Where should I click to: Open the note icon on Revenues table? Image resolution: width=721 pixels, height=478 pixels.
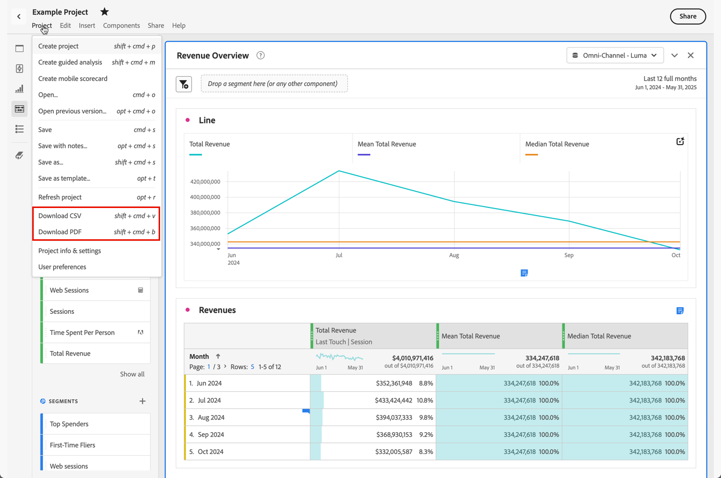pyautogui.click(x=680, y=311)
